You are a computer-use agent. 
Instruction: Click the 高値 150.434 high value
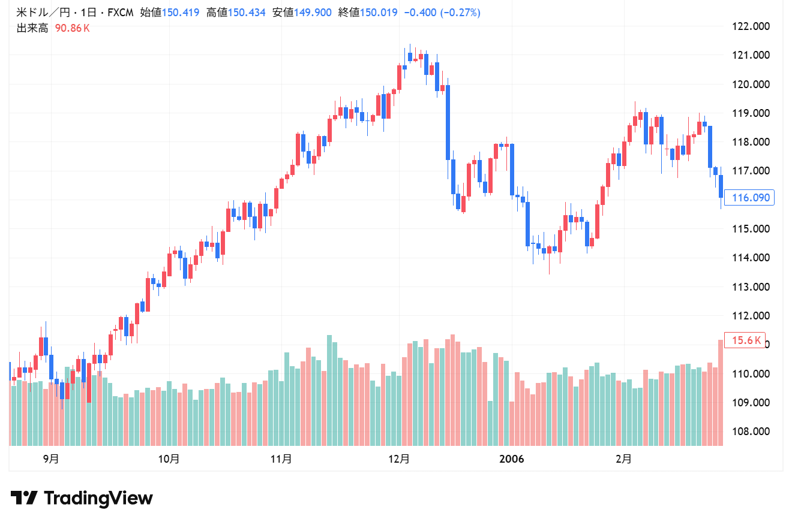tap(236, 13)
